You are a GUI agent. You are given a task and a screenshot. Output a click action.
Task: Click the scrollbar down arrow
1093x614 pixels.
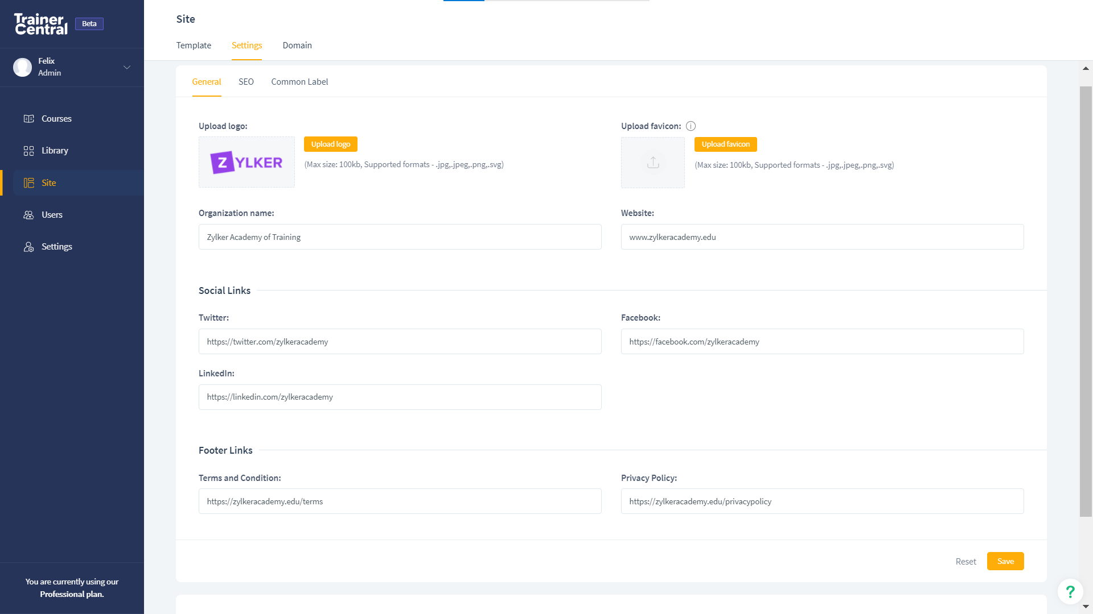[1086, 607]
